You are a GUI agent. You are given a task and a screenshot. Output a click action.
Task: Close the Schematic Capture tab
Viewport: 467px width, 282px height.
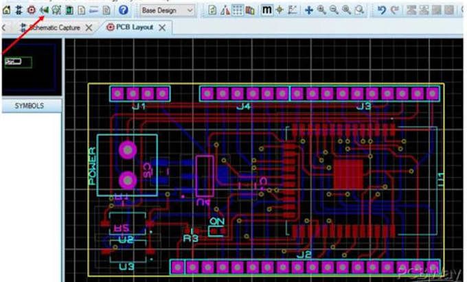pyautogui.click(x=89, y=28)
